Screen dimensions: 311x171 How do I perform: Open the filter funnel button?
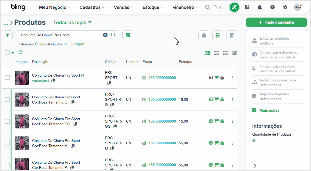pyautogui.click(x=7, y=35)
